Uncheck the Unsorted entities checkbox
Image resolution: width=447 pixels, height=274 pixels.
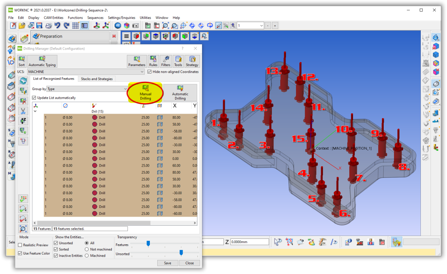[x=56, y=243]
